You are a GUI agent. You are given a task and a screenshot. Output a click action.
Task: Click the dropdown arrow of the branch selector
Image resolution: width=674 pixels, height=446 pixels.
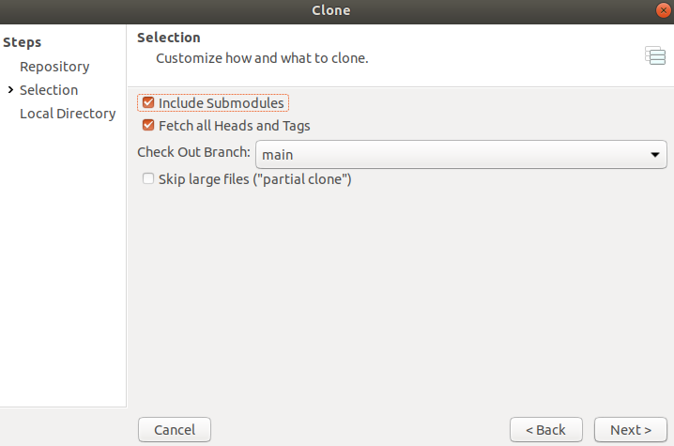[x=654, y=154]
